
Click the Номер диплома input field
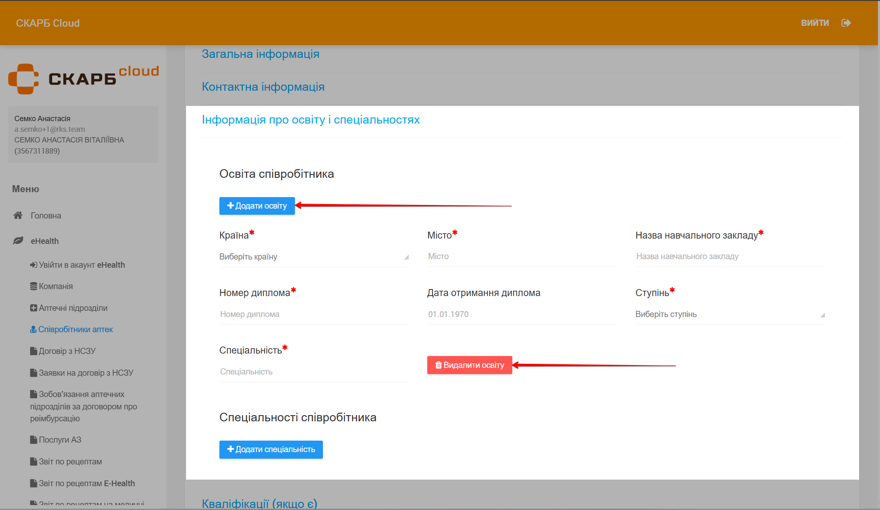click(313, 314)
